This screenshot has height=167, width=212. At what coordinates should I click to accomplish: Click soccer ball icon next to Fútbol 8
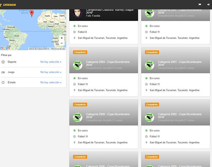[x=75, y=32]
